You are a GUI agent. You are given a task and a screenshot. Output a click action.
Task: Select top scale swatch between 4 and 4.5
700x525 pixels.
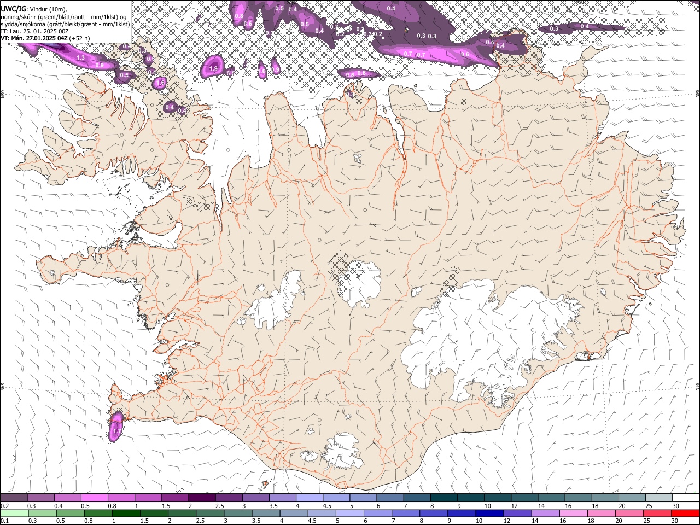pyautogui.click(x=310, y=498)
